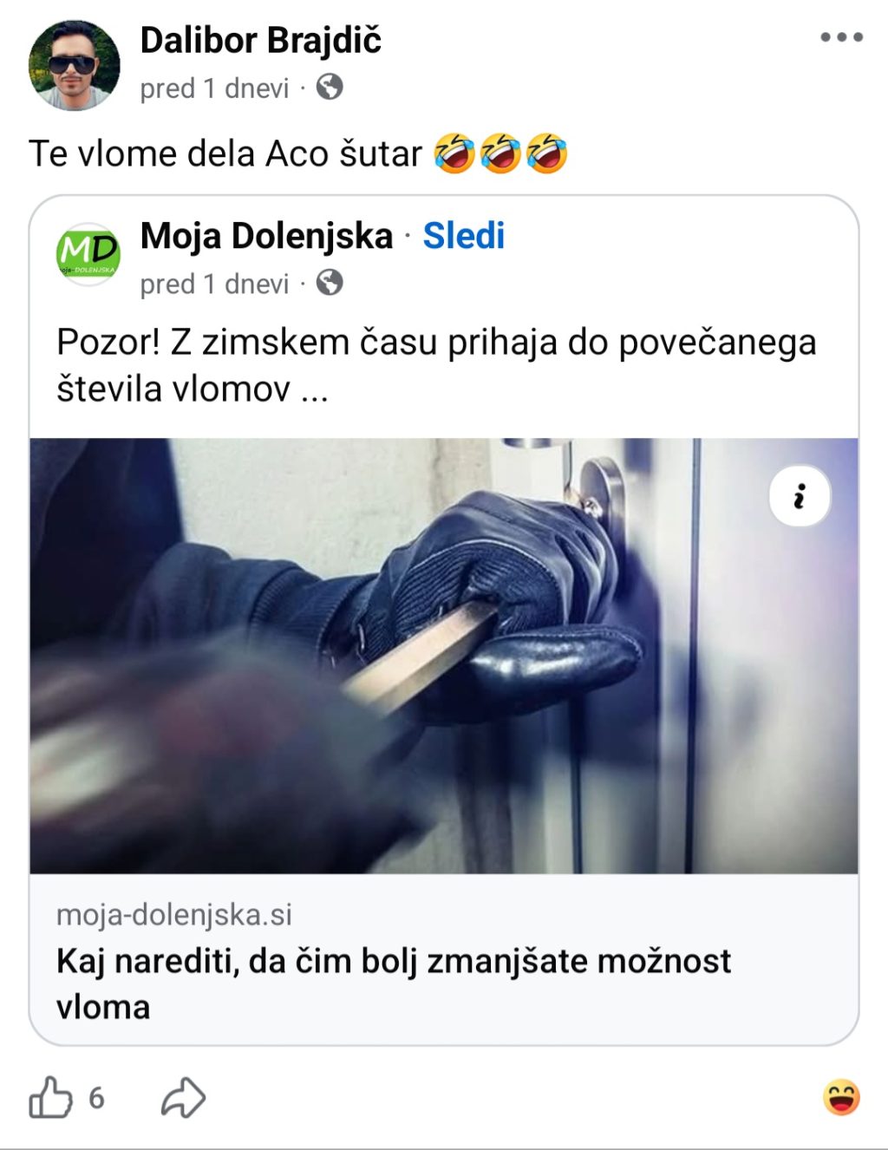Click the thumbs-up Like icon
Screen dimensions: 888x1150
(50, 1098)
